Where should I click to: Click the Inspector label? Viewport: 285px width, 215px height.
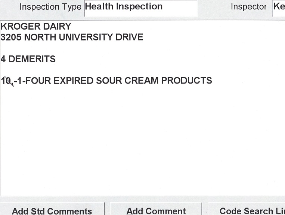coord(248,7)
